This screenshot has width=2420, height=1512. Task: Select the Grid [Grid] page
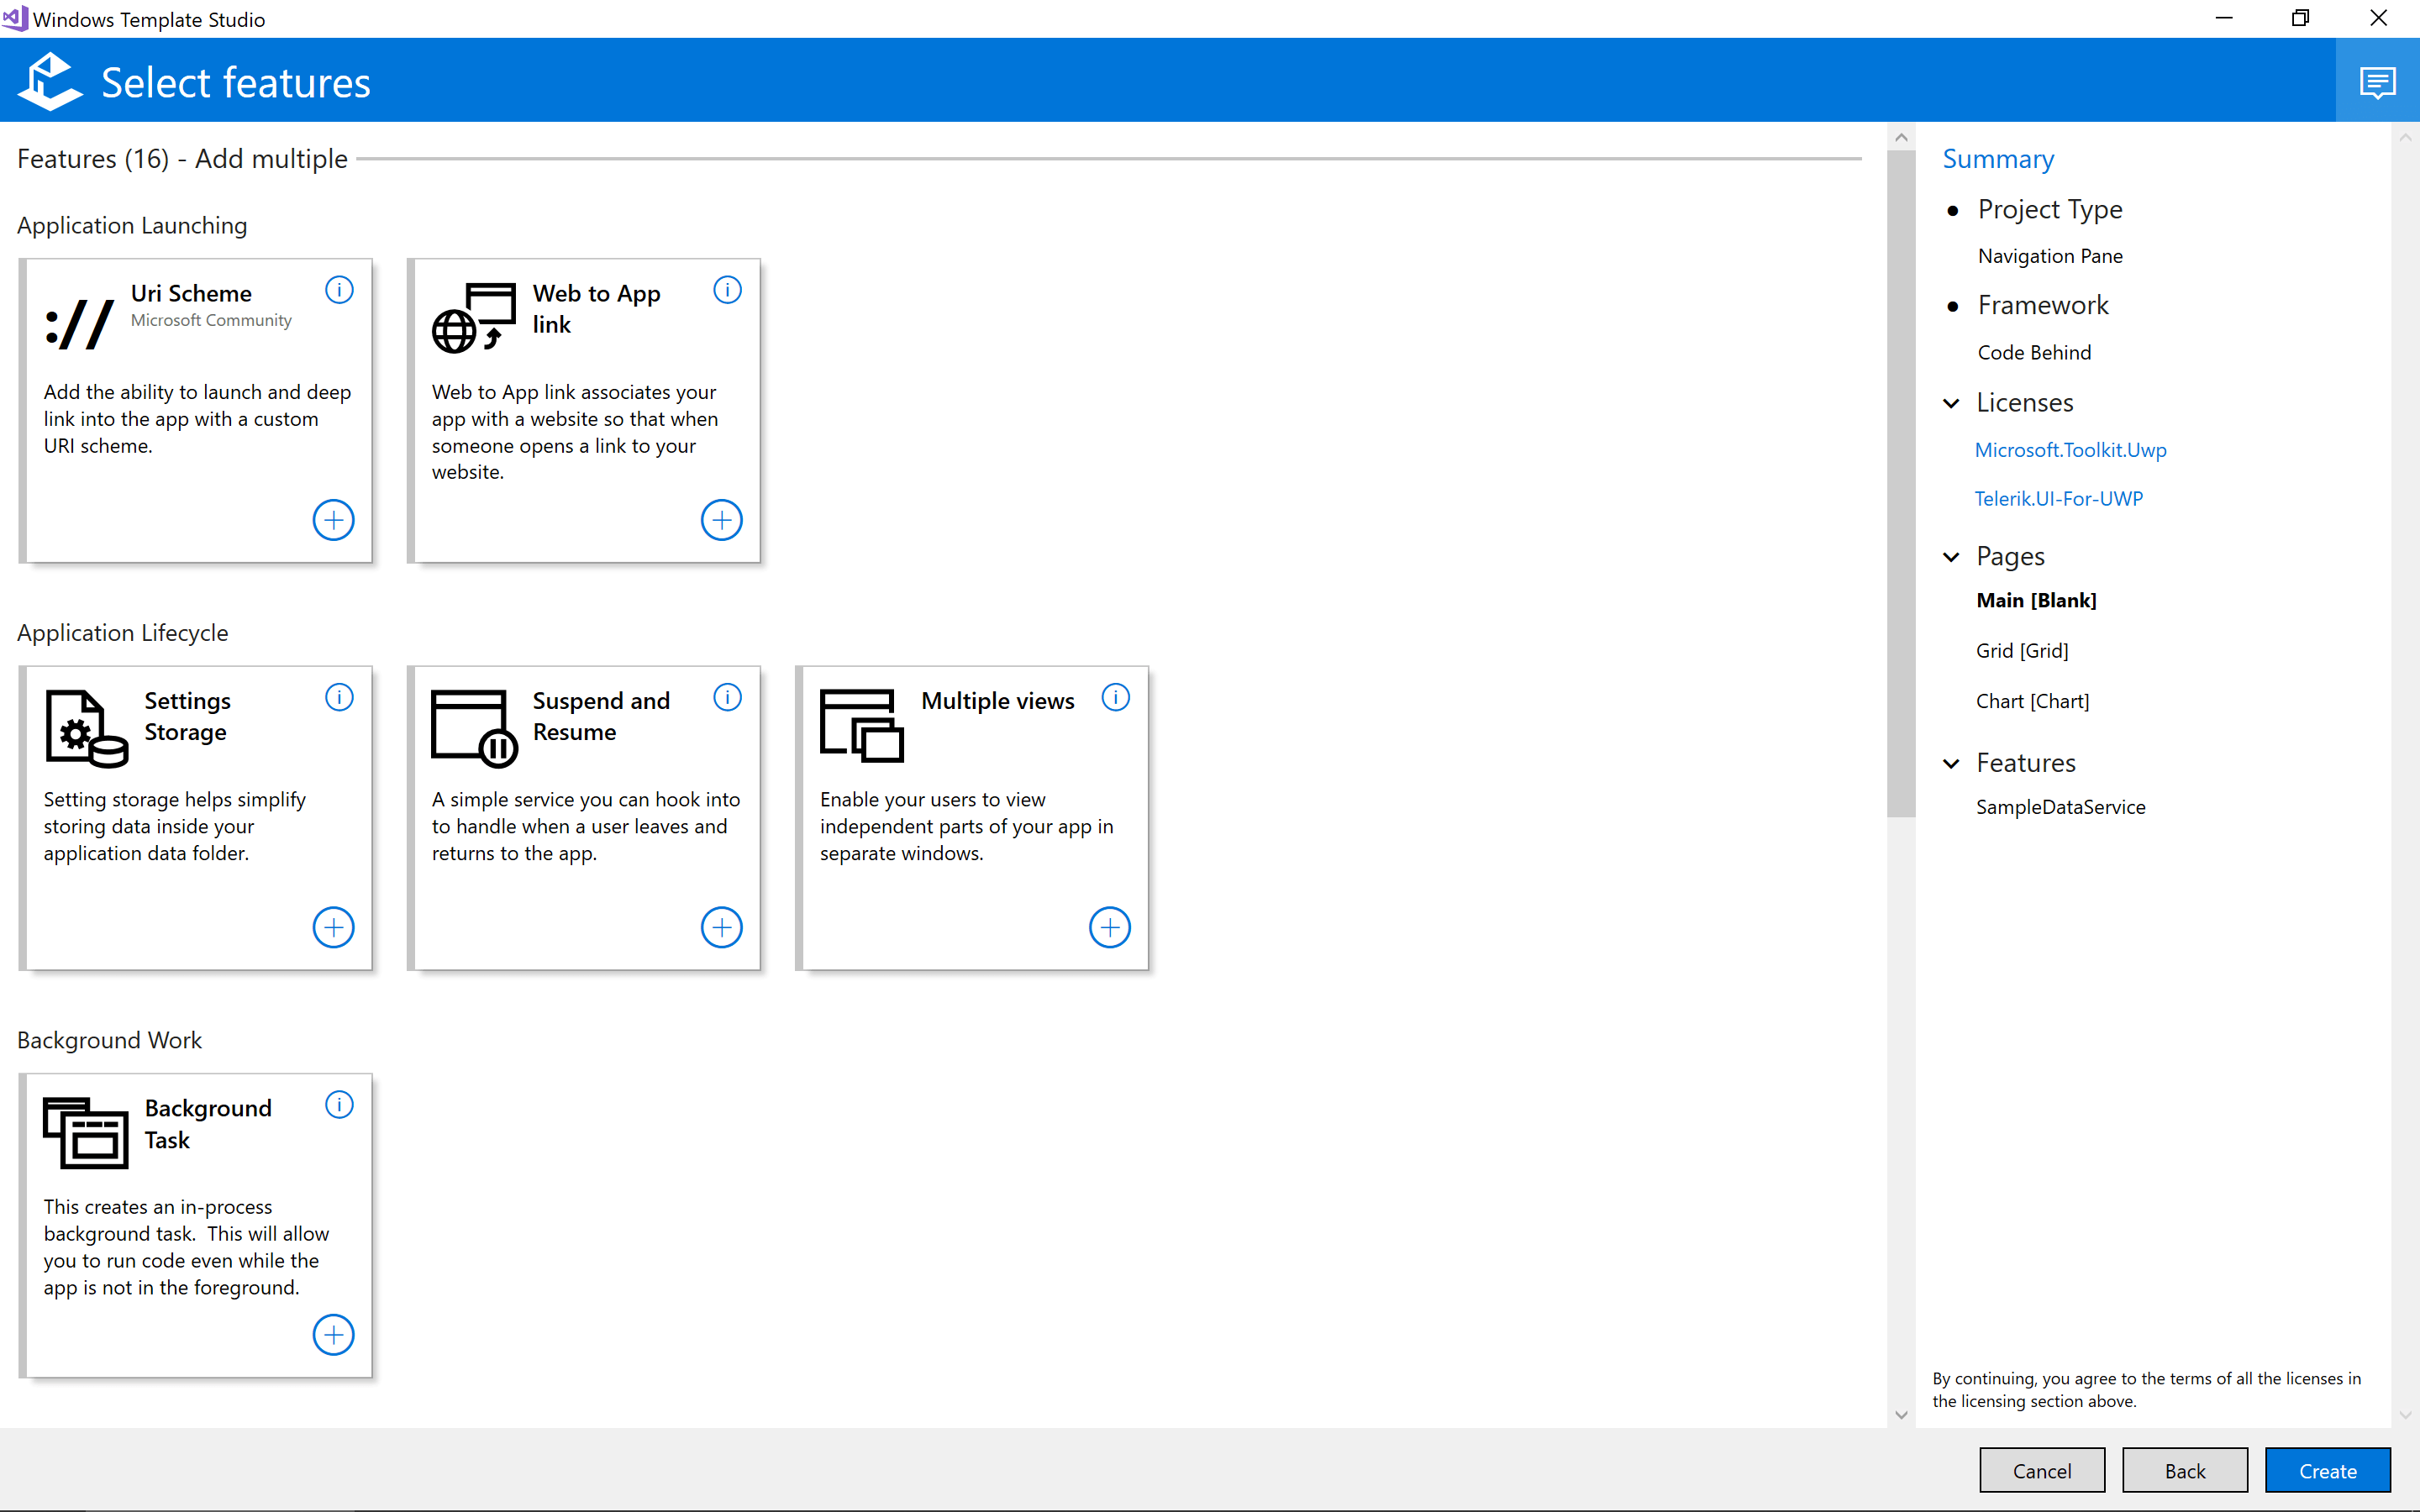tap(2022, 651)
